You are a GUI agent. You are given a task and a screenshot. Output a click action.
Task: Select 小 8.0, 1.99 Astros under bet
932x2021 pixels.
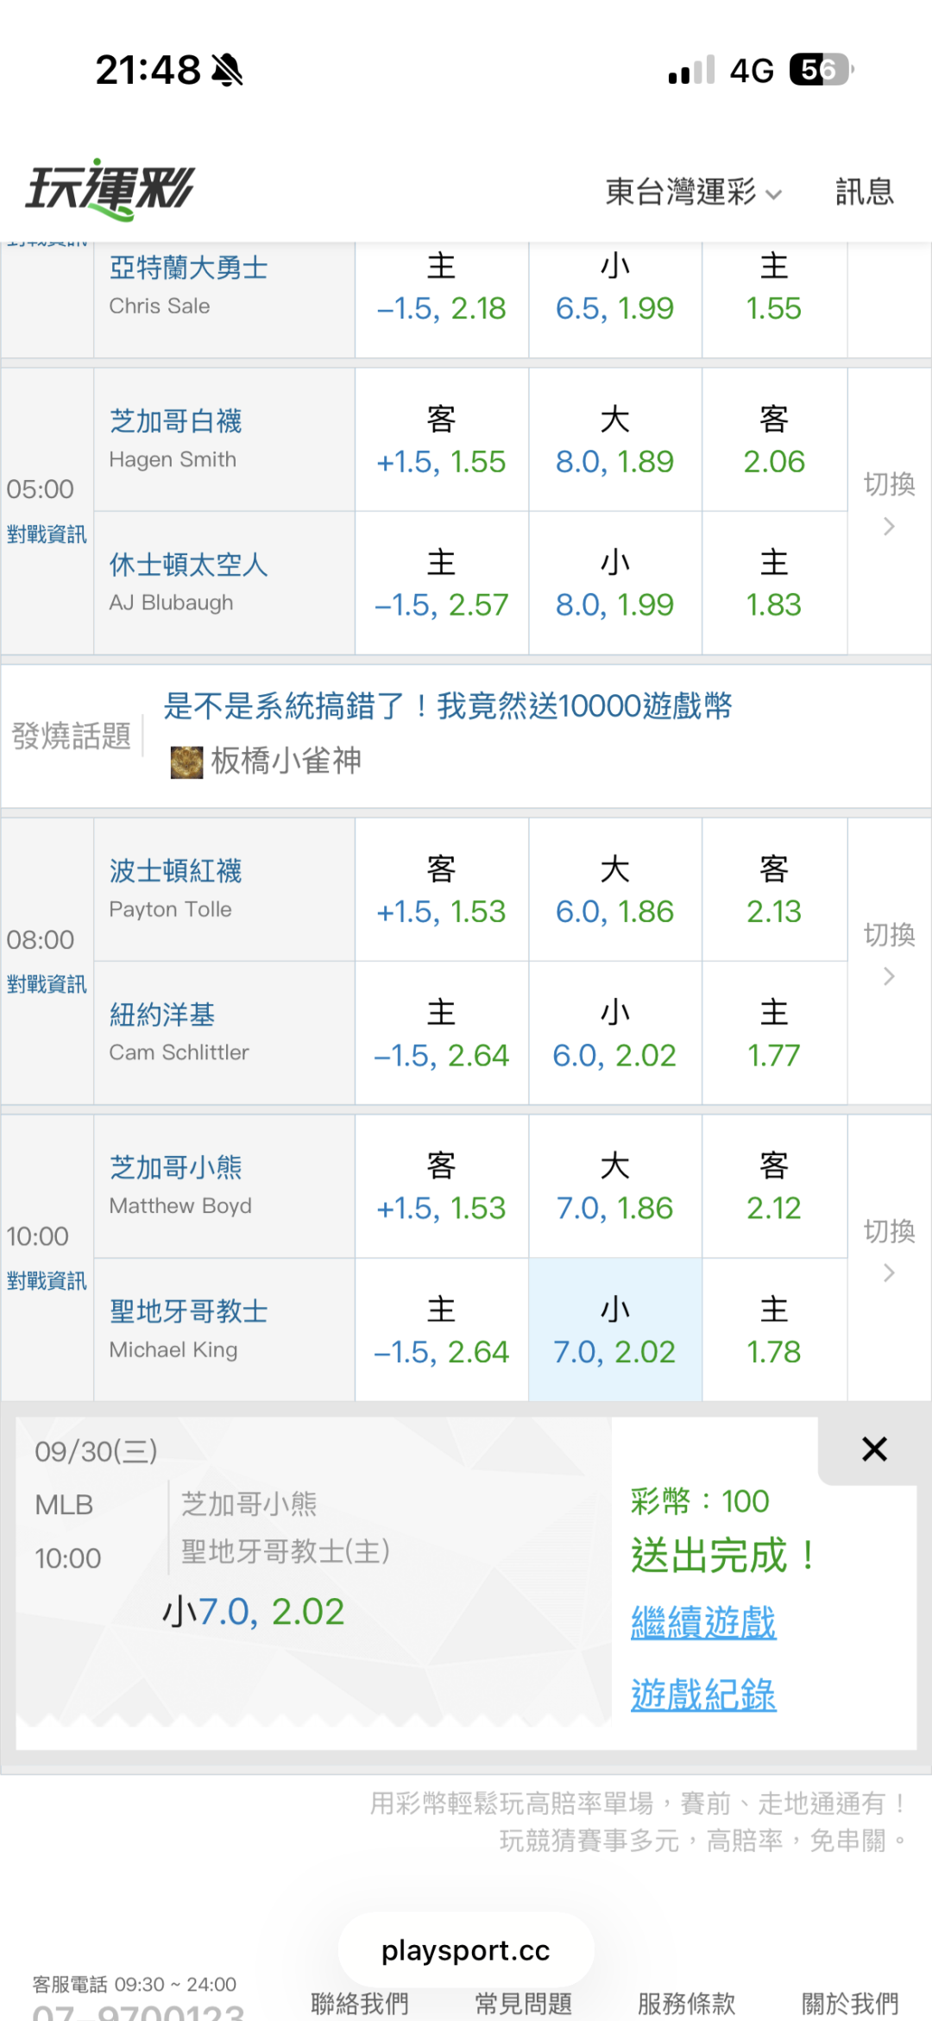[614, 583]
